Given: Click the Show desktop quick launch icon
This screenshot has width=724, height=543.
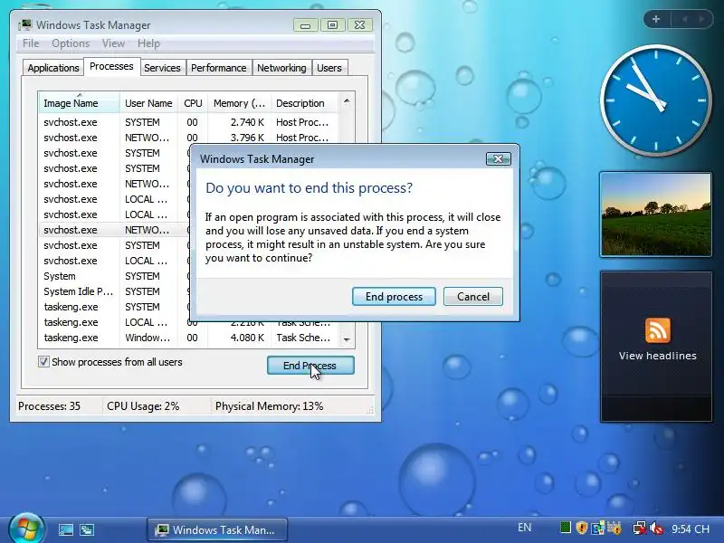Looking at the screenshot, I should [x=66, y=529].
